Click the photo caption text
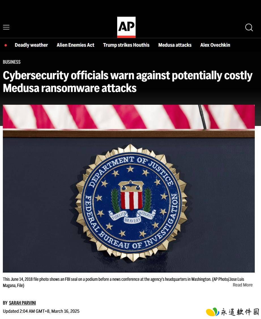Screen dimensions: 261x319 (123, 282)
